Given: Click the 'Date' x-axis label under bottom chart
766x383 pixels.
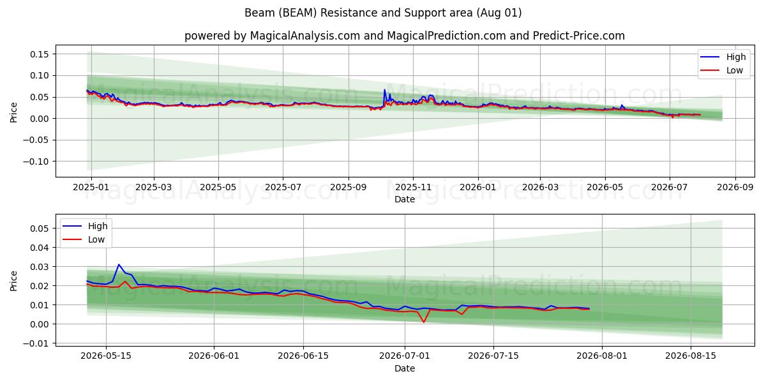Looking at the screenshot, I should tap(405, 368).
